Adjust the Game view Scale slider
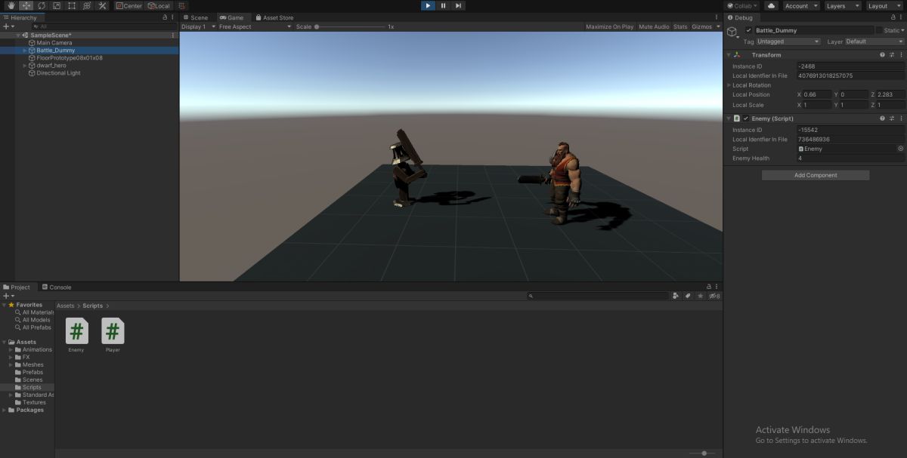The width and height of the screenshot is (907, 458). click(351, 26)
